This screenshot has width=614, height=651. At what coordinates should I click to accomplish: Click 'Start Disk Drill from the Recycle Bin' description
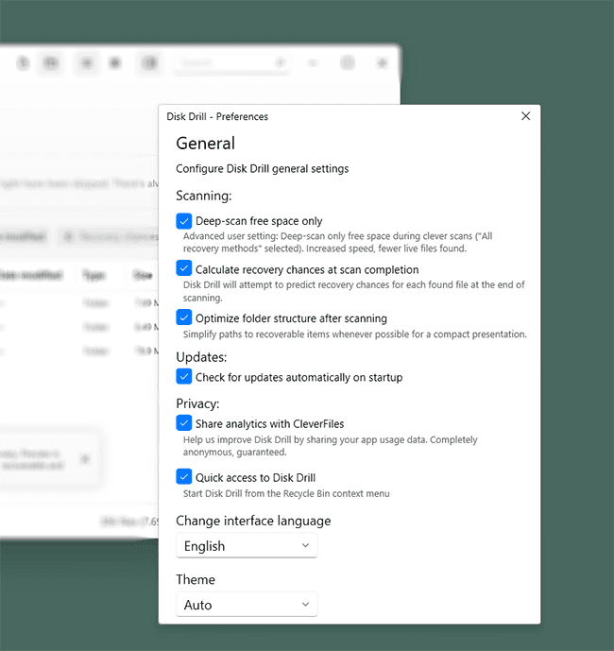coord(286,493)
